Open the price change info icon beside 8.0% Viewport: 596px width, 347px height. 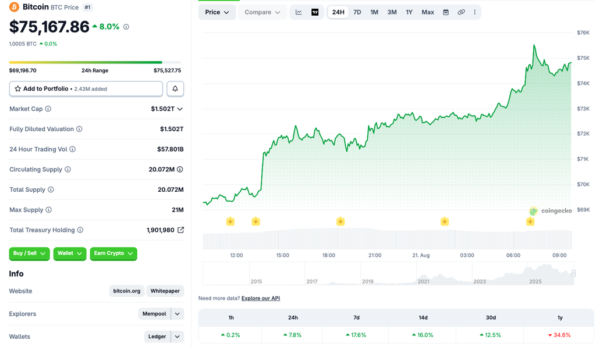pos(126,27)
